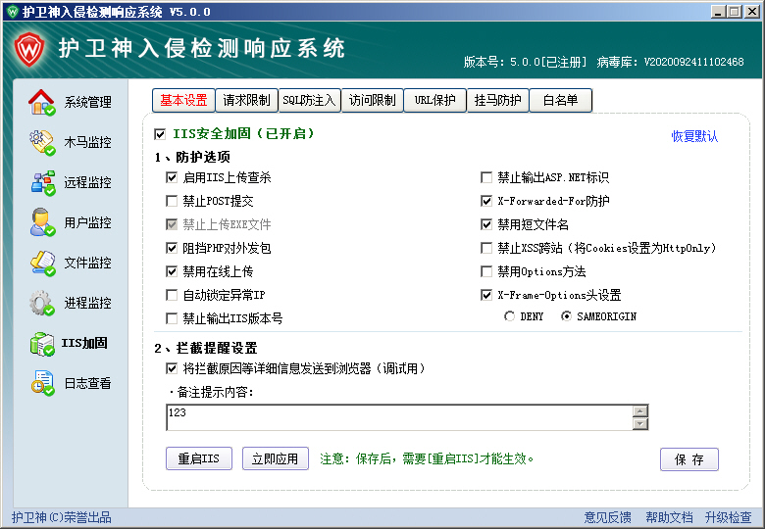Open the 白名单 tab
This screenshot has height=529, width=765.
560,100
